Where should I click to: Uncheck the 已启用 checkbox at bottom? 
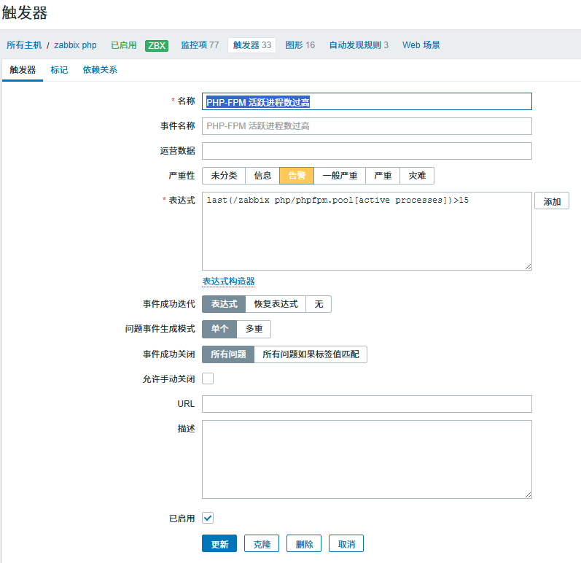(208, 518)
